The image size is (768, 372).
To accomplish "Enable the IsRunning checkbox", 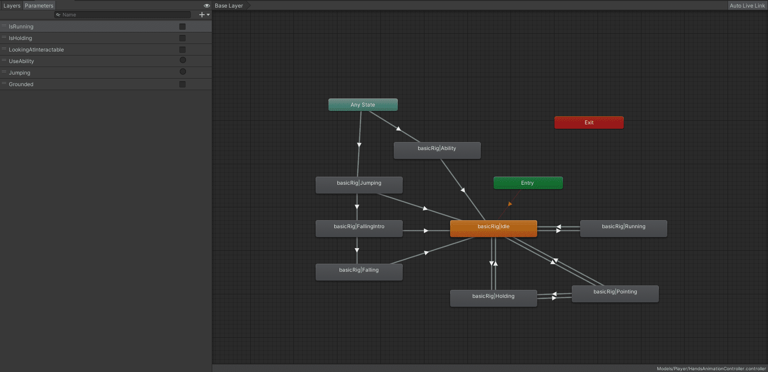I will [182, 27].
